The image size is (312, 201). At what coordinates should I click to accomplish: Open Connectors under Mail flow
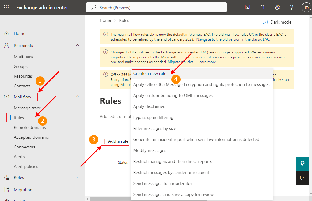click(x=25, y=147)
